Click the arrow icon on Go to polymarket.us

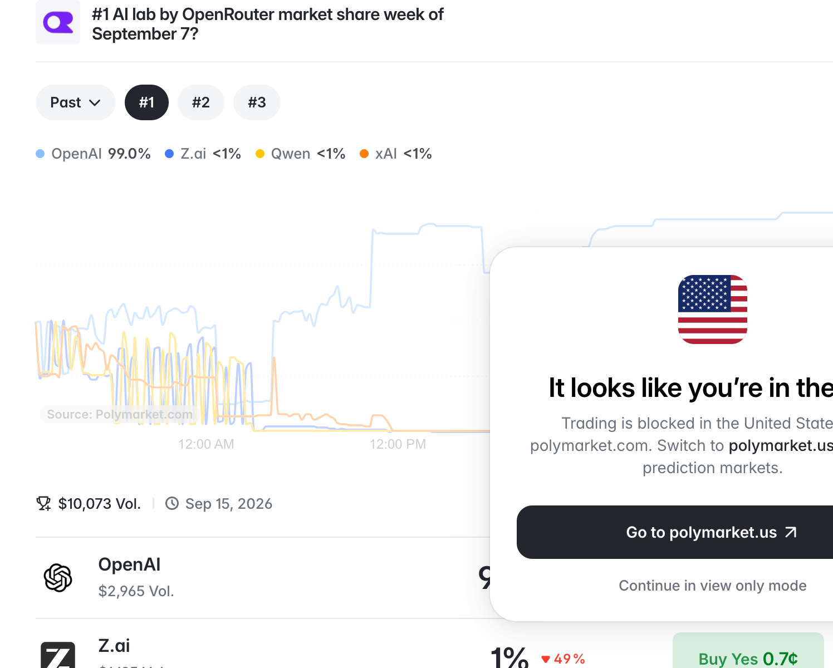[x=791, y=532]
